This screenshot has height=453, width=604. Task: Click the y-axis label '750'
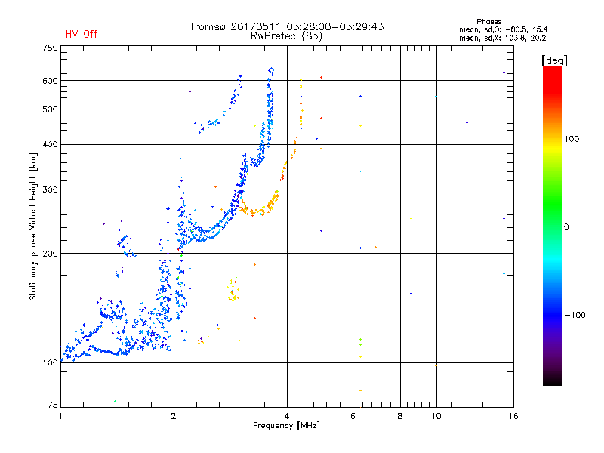point(50,48)
